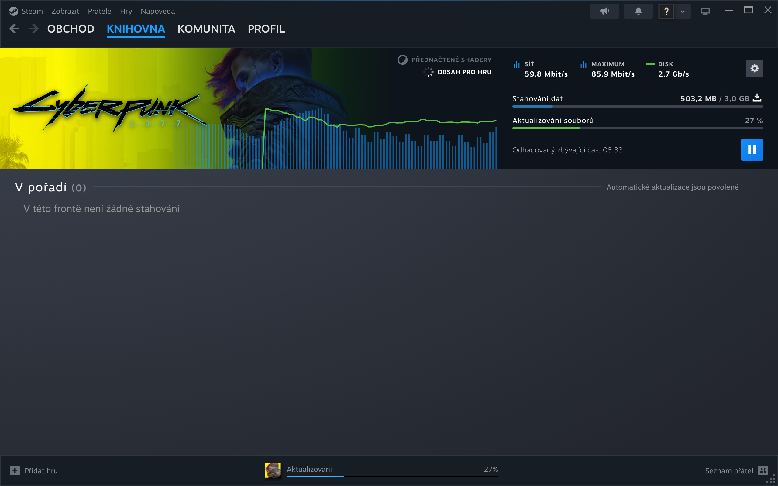
Task: Click the PŘEDNAČTENÉ SHADERY indicator
Action: pyautogui.click(x=445, y=60)
